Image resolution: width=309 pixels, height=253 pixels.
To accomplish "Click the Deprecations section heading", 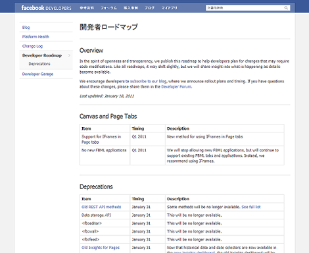I will pos(96,186).
